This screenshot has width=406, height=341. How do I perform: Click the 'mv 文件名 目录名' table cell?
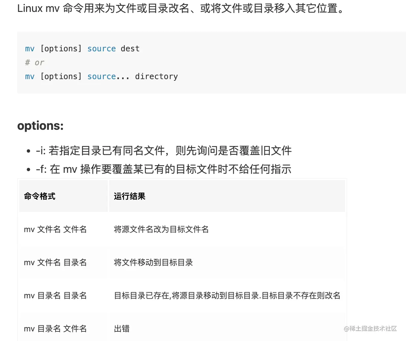(x=55, y=263)
